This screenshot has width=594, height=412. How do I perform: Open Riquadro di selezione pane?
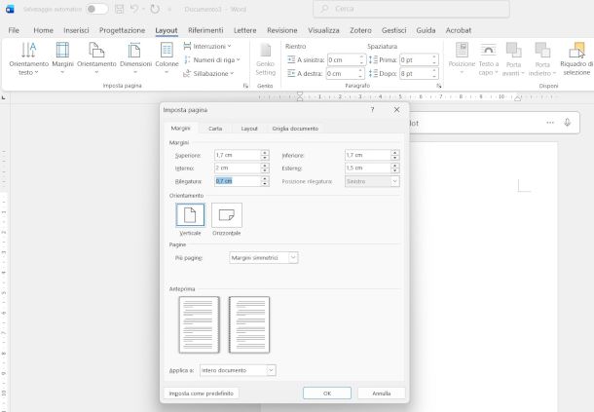pyautogui.click(x=576, y=58)
